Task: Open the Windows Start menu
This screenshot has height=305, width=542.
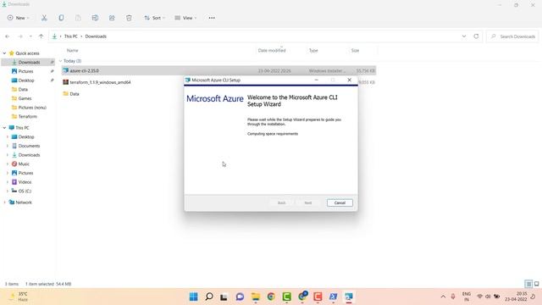Action: 194,297
